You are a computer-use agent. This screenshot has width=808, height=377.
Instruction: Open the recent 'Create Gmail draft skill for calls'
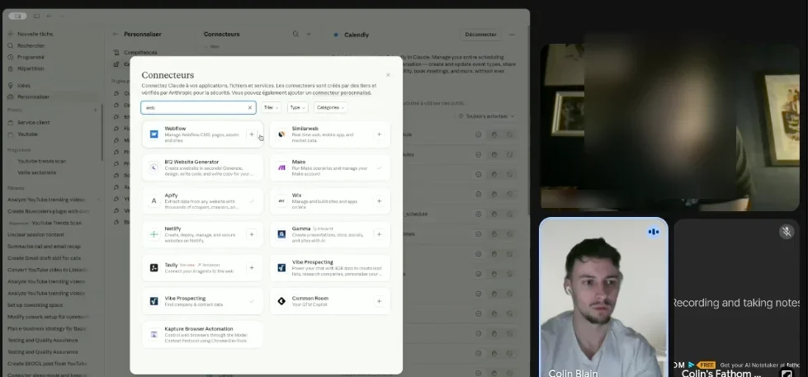pos(45,258)
